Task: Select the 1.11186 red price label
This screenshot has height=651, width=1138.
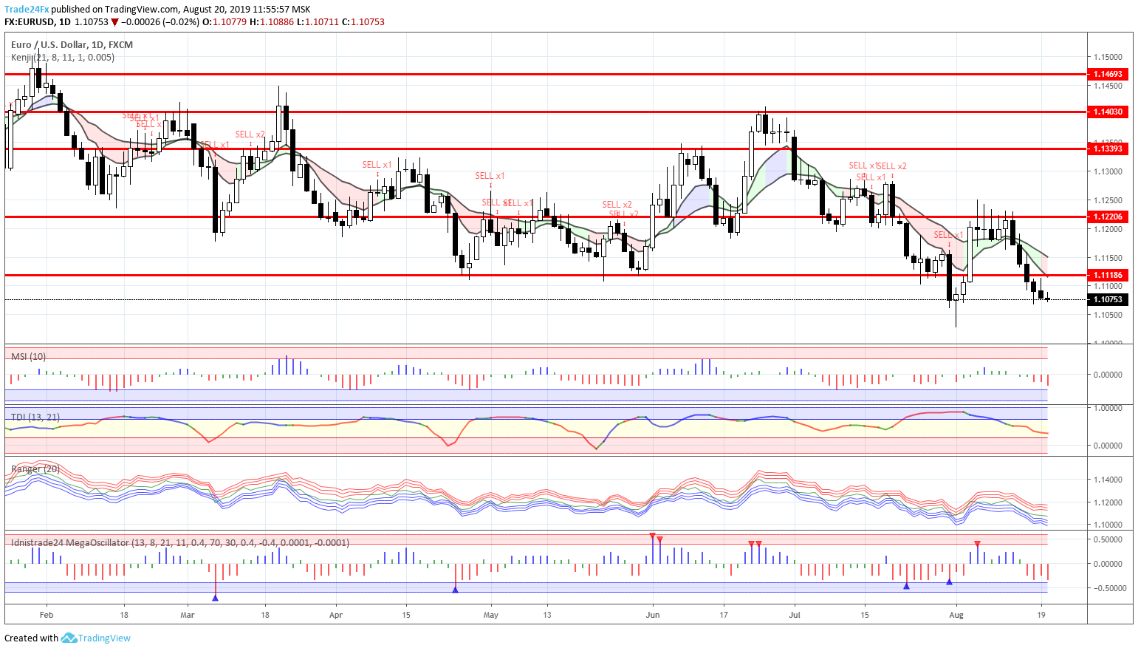Action: click(x=1108, y=275)
